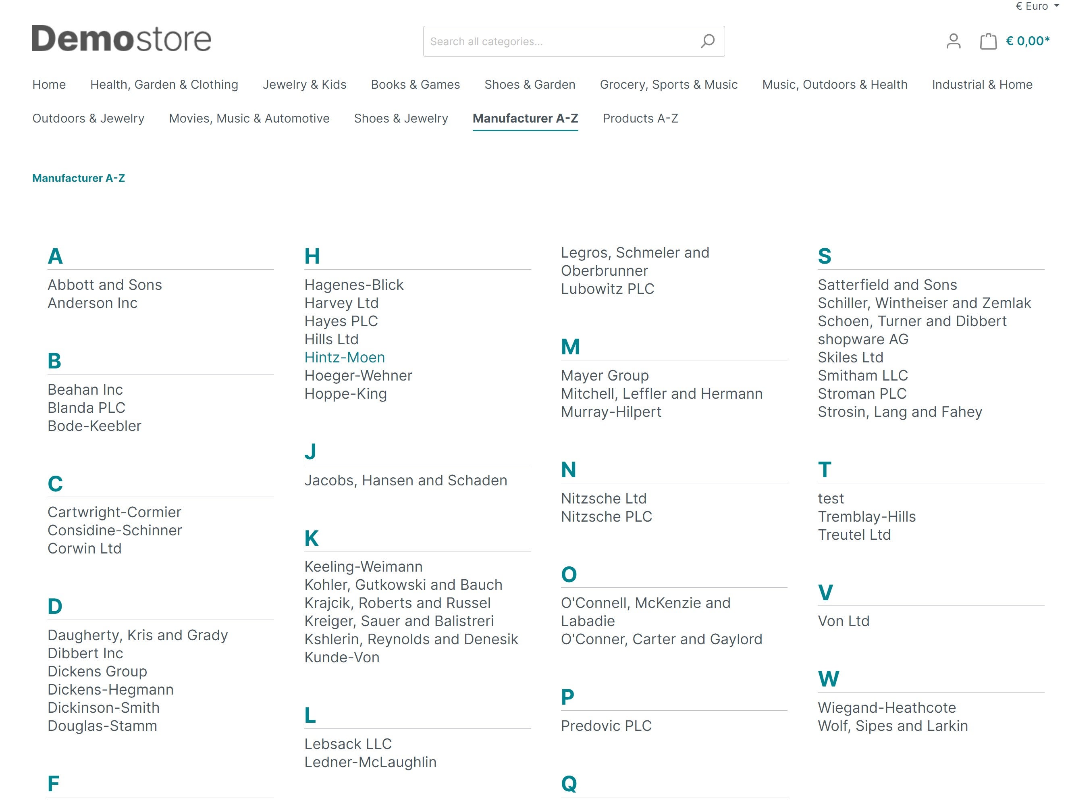Viewport: 1068px width, 803px height.
Task: Go to the Home menu item
Action: point(49,85)
